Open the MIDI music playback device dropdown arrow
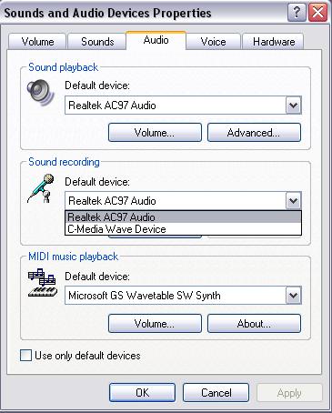This screenshot has height=413, width=332. click(x=293, y=295)
